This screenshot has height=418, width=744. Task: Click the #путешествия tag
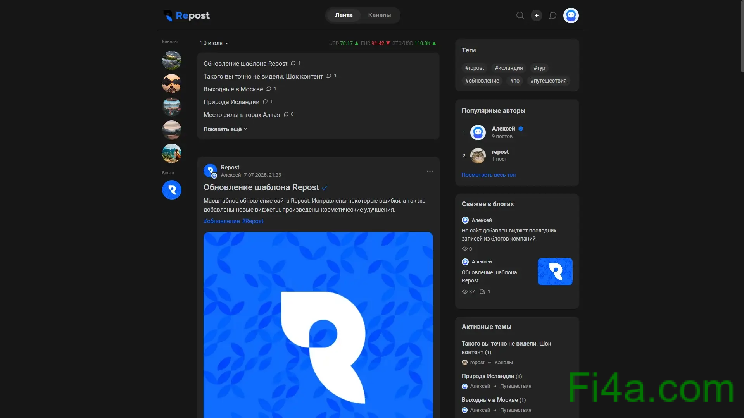pos(548,81)
